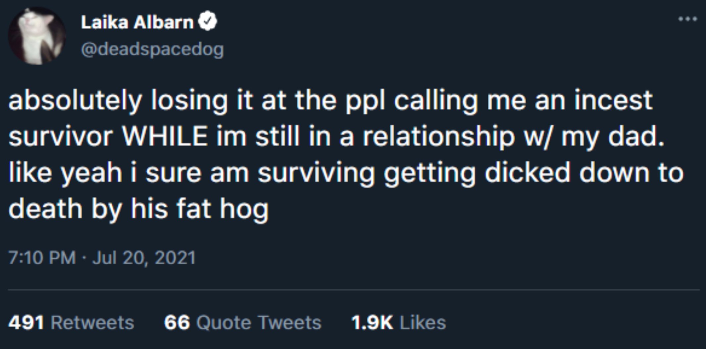This screenshot has width=706, height=349.
Task: Open the three-dot more options menu
Action: point(687,19)
